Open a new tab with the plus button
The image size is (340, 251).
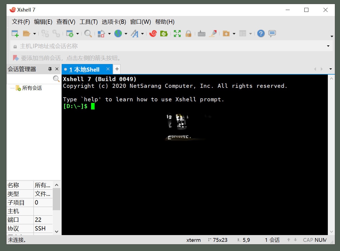click(117, 69)
